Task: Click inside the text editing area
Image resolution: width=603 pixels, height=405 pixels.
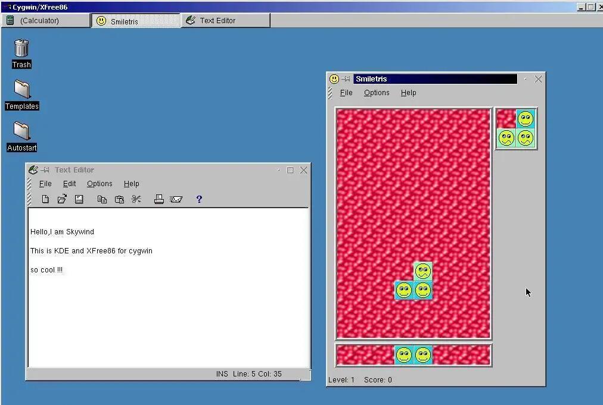Action: 168,309
